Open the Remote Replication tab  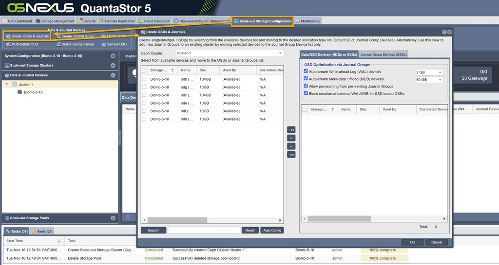[x=117, y=21]
